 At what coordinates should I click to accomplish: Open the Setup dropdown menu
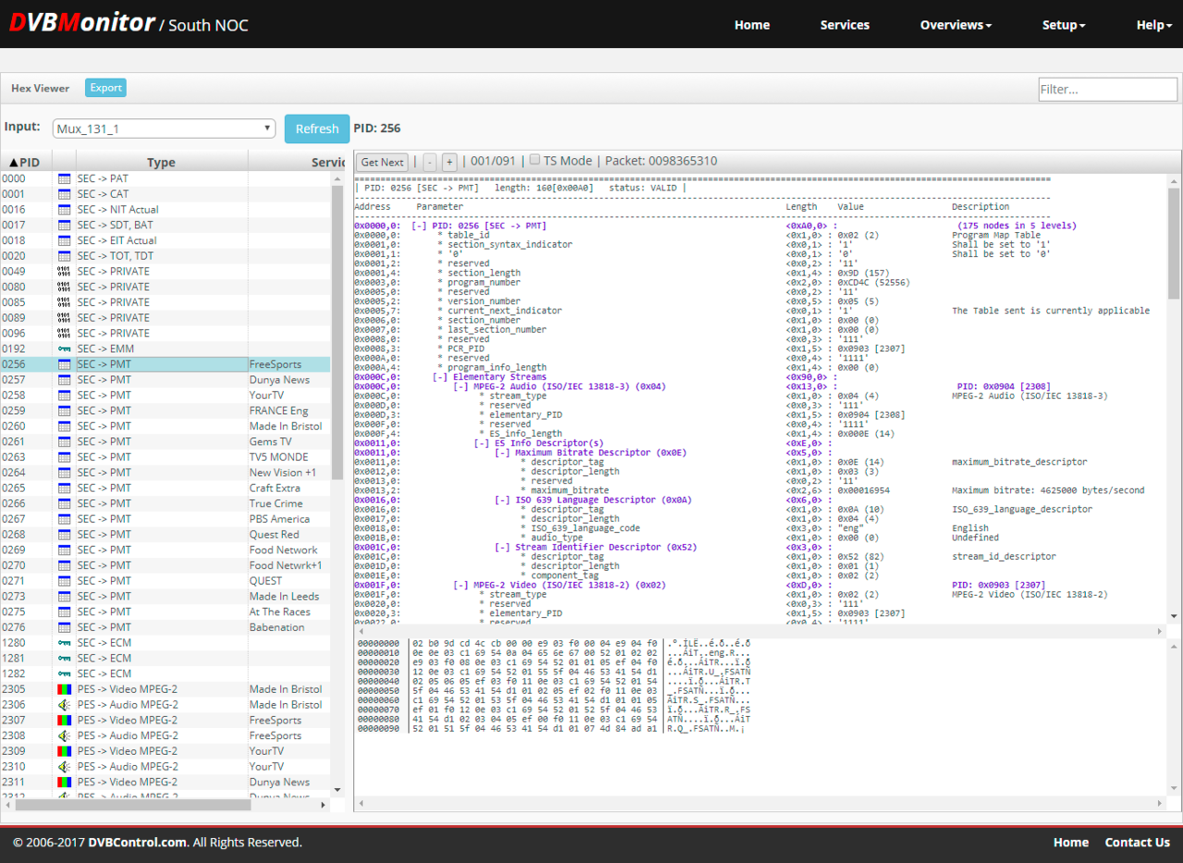click(1064, 25)
